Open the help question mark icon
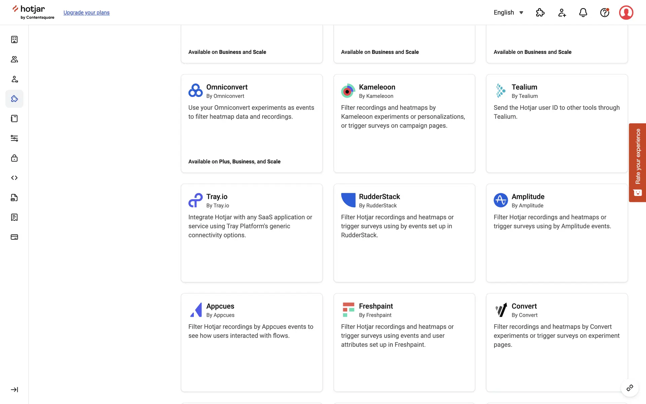 pyautogui.click(x=605, y=12)
